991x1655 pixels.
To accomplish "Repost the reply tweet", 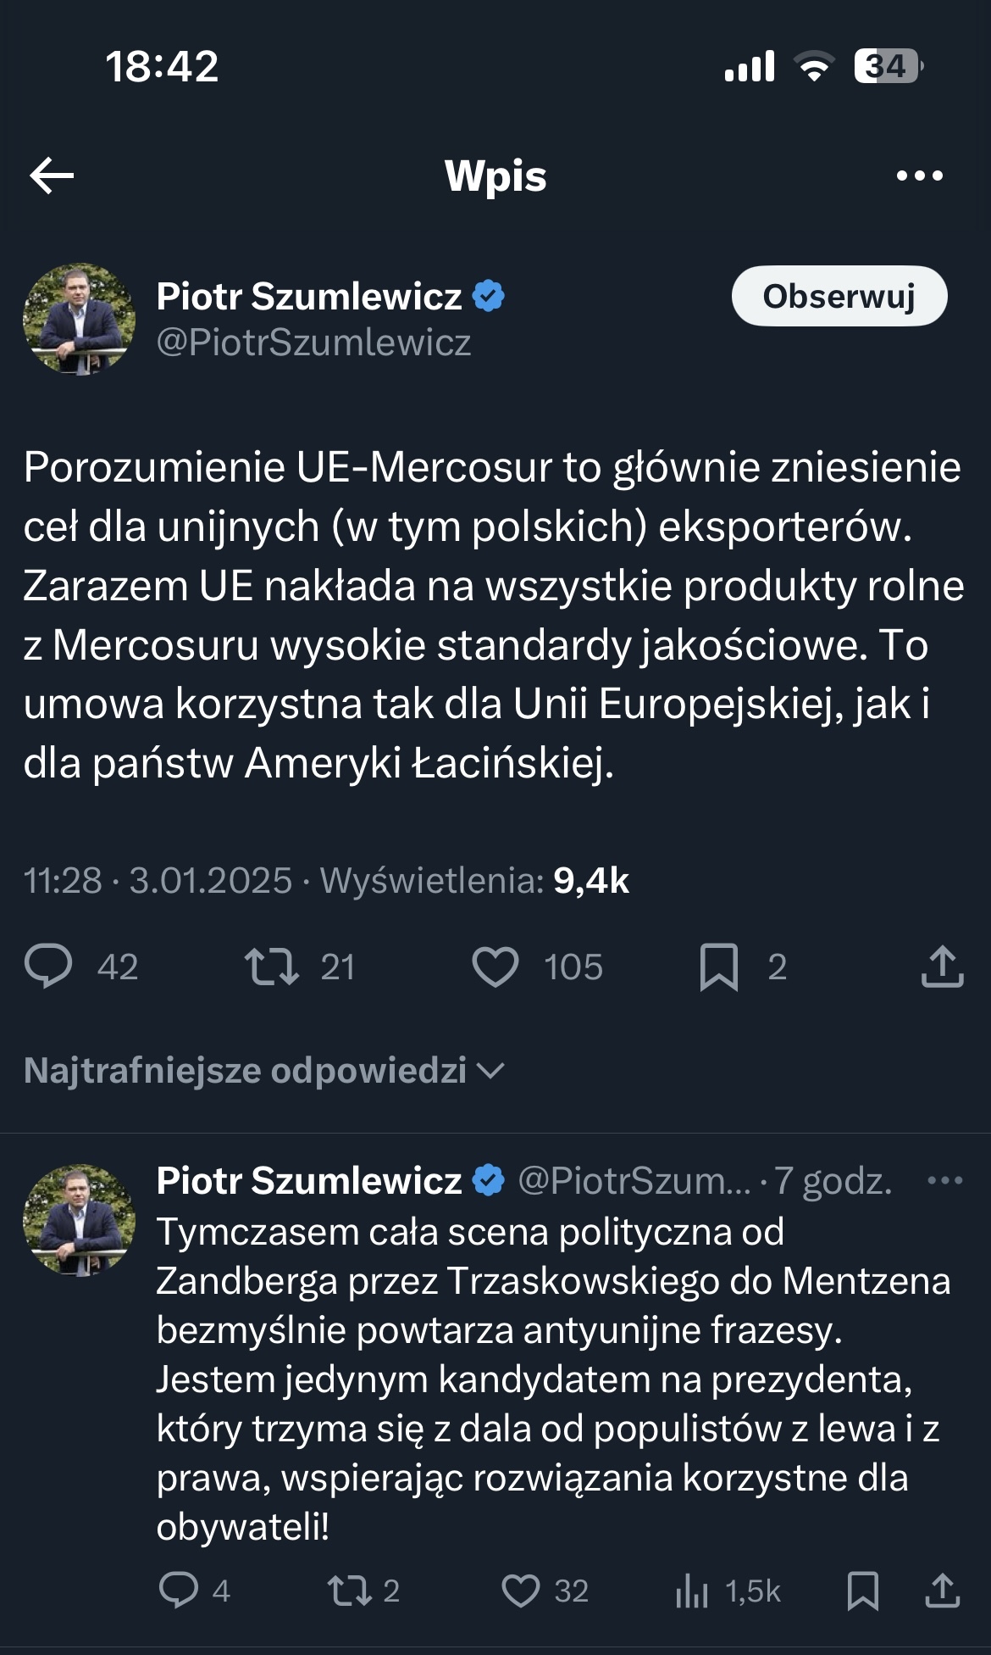I will tap(350, 1591).
